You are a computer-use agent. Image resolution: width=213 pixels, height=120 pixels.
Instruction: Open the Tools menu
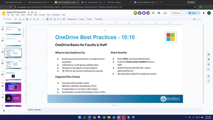(48, 15)
